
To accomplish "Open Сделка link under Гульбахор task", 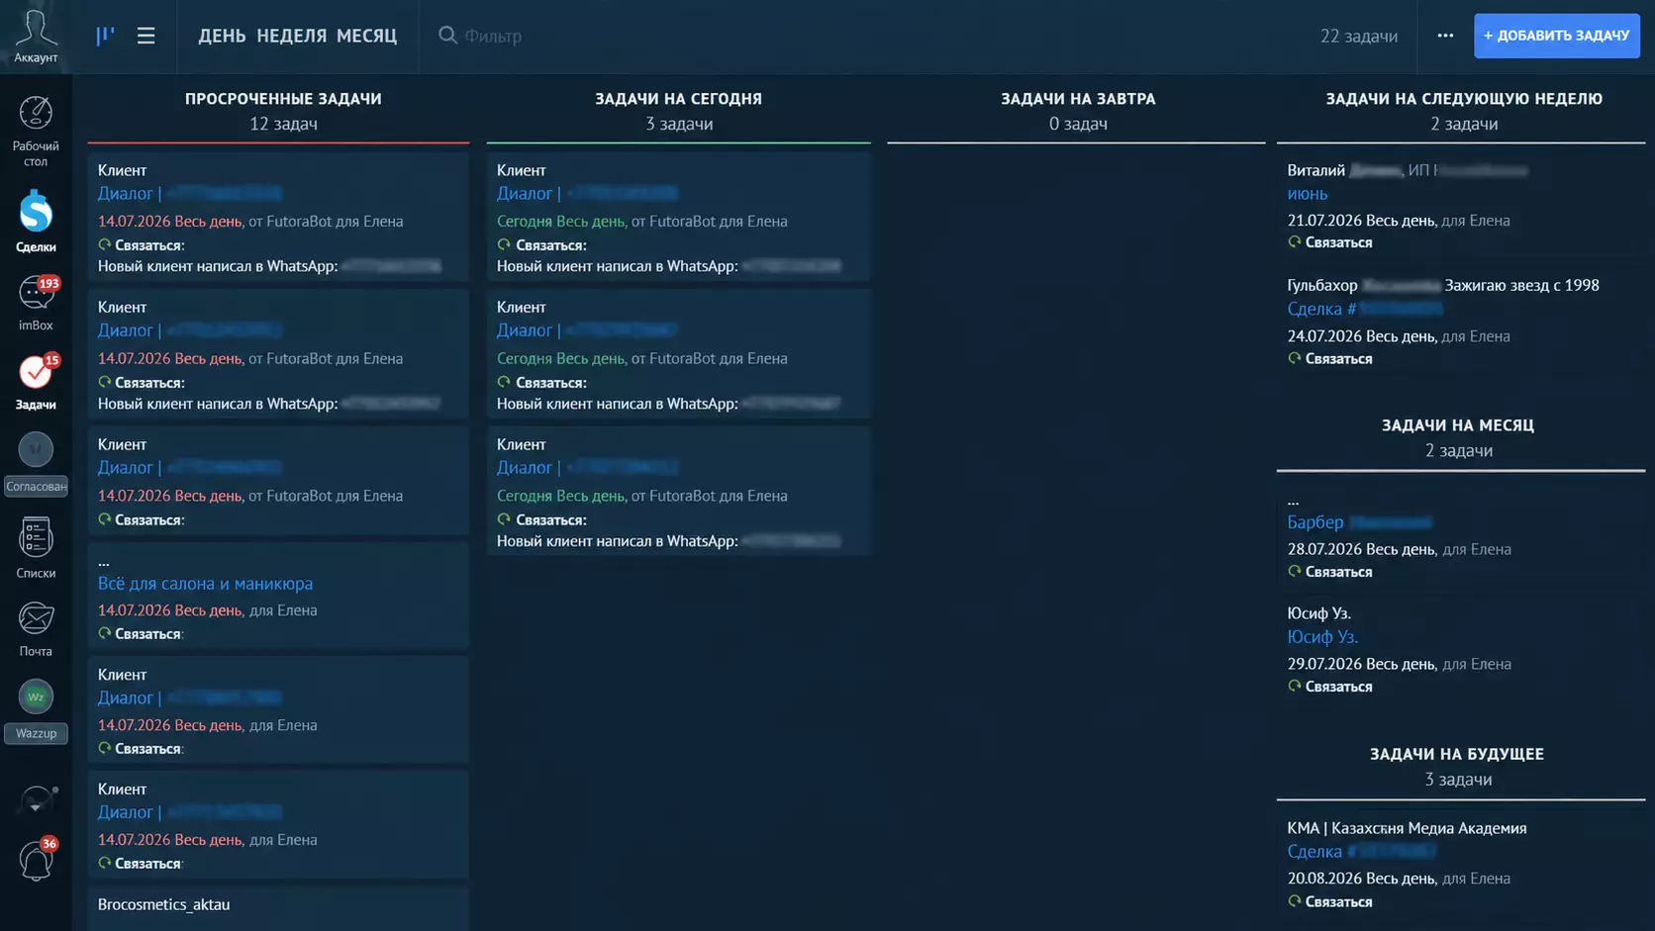I will (x=1365, y=309).
